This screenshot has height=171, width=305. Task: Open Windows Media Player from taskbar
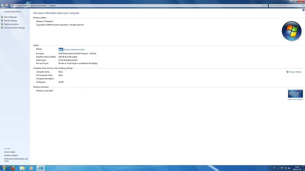click(x=31, y=168)
